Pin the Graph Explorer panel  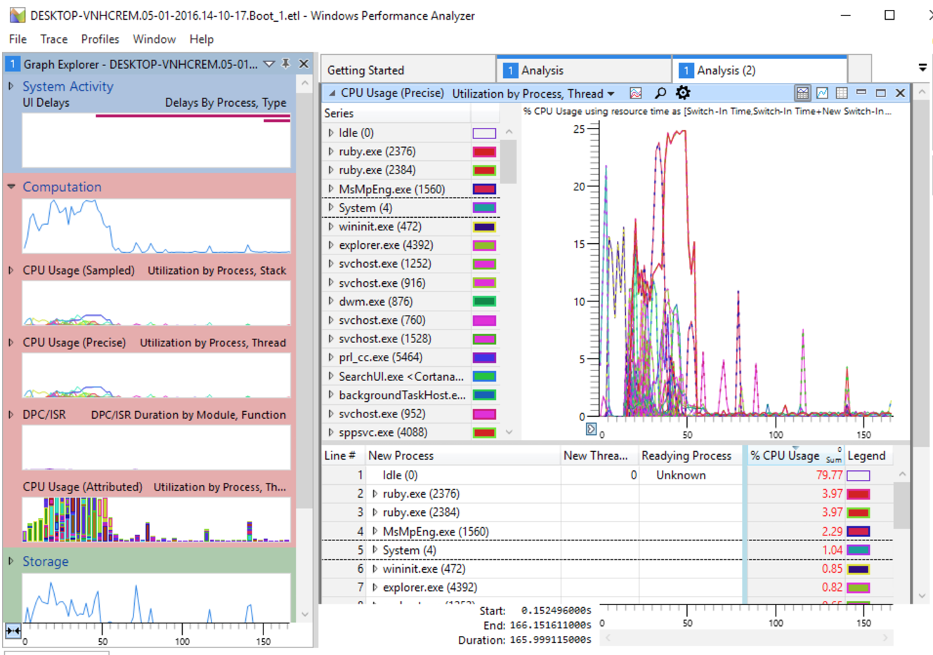(x=286, y=64)
